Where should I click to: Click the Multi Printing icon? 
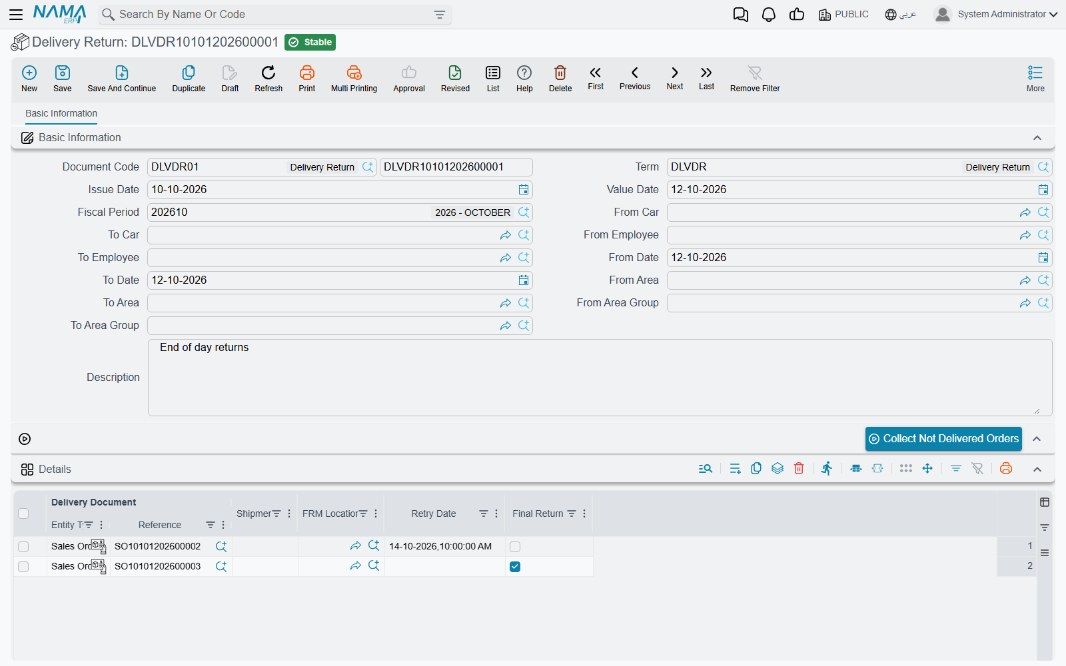click(354, 73)
